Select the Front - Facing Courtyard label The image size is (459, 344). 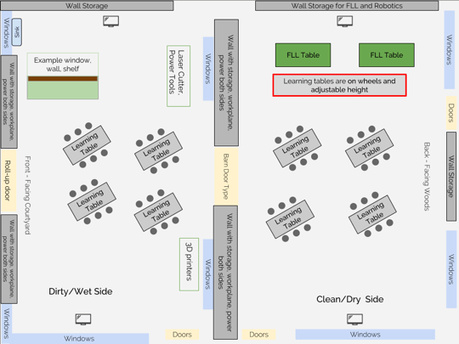pyautogui.click(x=27, y=195)
